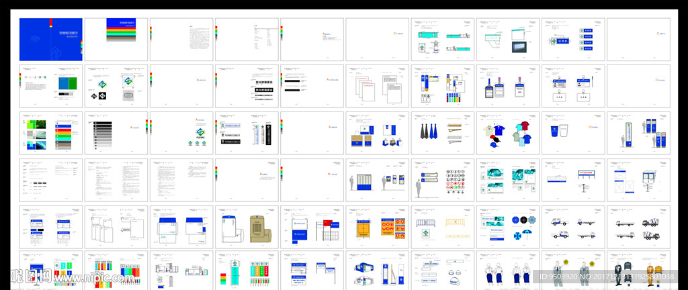This screenshot has height=290, width=688.
Task: Open the page with large blue and green squares
Action: point(51,87)
